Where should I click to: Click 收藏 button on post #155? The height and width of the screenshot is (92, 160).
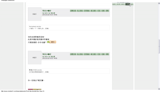click(x=103, y=11)
